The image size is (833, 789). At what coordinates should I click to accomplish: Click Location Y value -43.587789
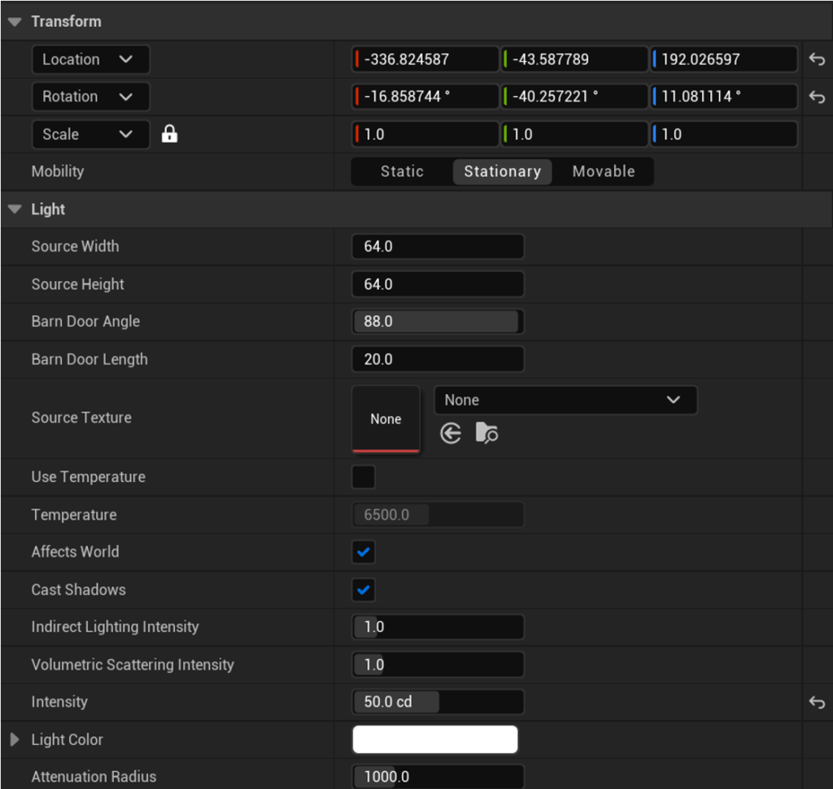tap(574, 59)
